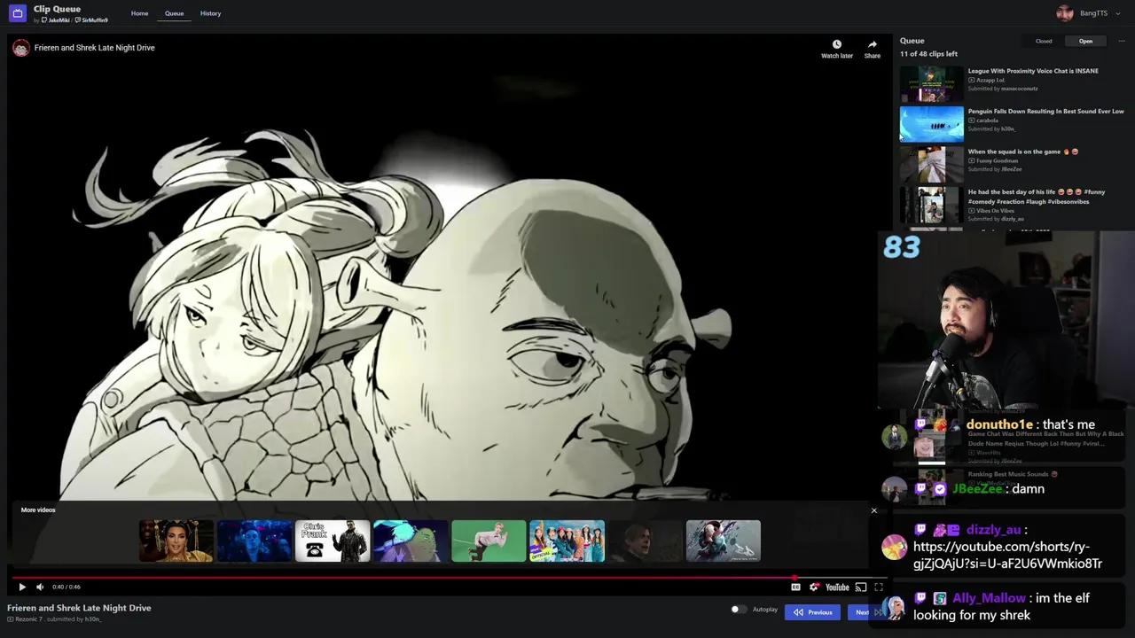Open the Penguin Falls Down clip title

pyautogui.click(x=1045, y=112)
